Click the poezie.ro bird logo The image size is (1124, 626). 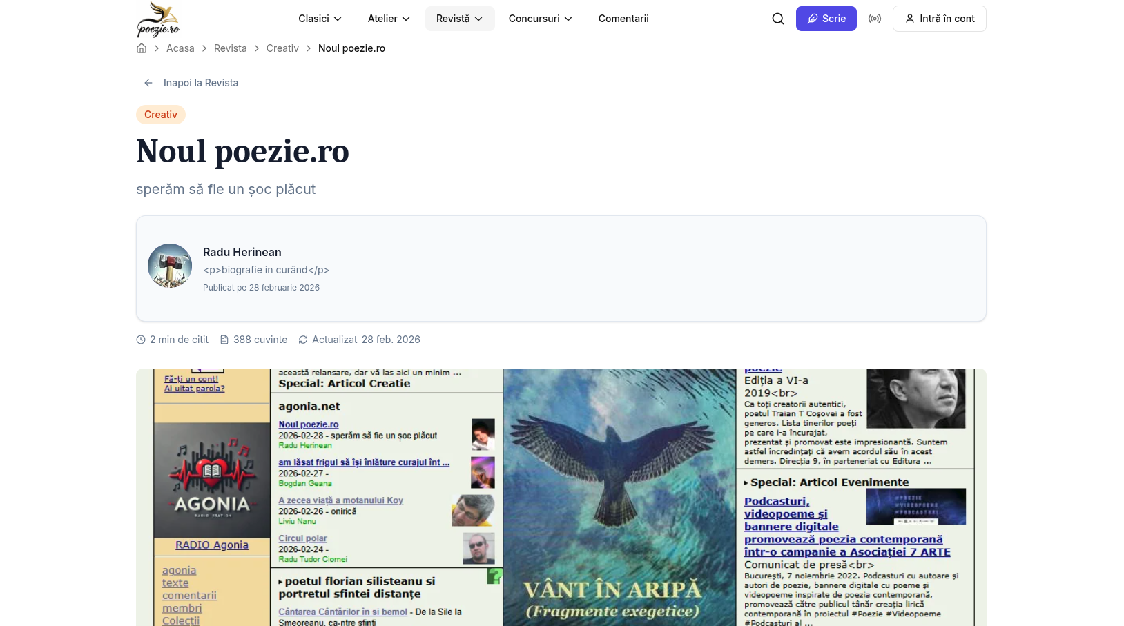[158, 19]
